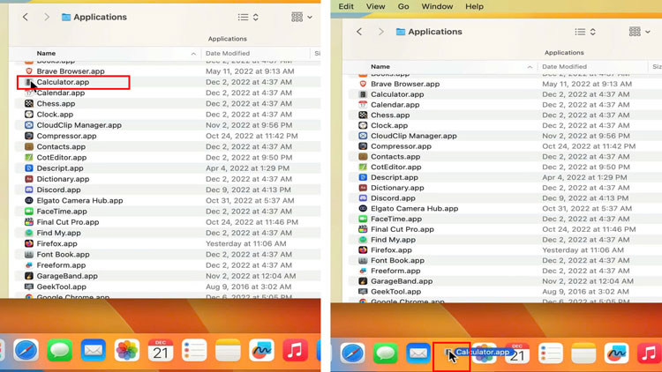Sort by Name column in right window

point(380,67)
